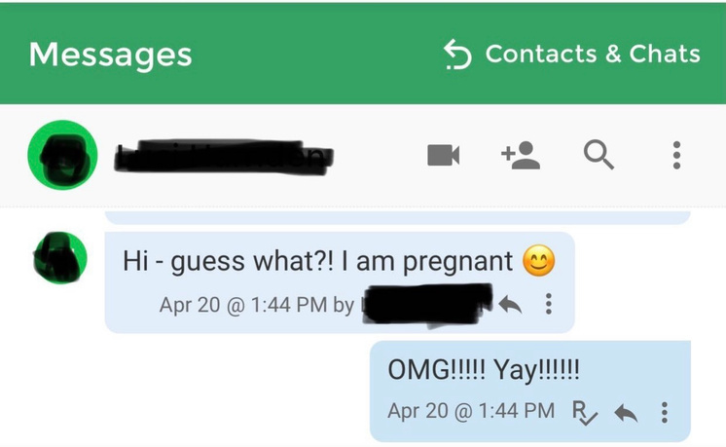726x447 pixels.
Task: Click the sender avatar beside the message
Action: [x=60, y=259]
